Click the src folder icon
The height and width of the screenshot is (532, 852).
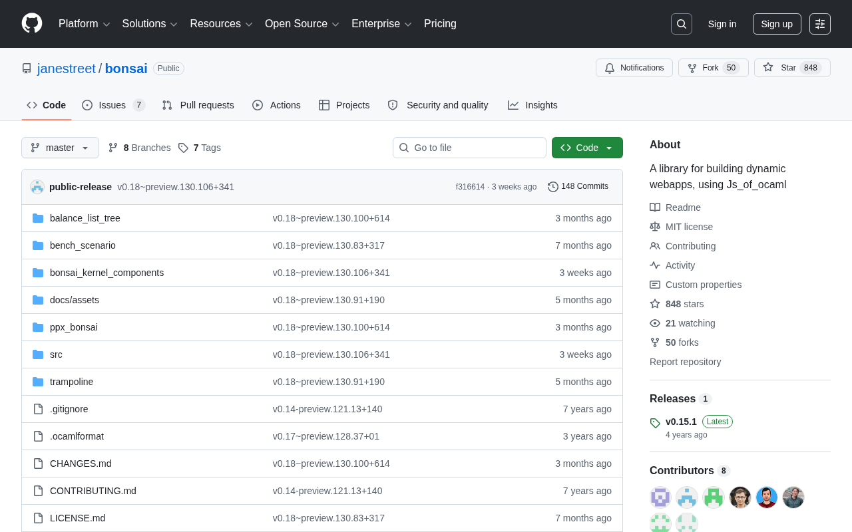point(38,354)
